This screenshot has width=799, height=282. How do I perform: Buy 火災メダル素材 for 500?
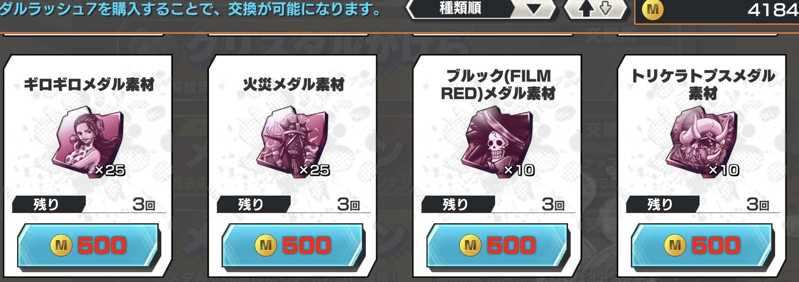(293, 246)
